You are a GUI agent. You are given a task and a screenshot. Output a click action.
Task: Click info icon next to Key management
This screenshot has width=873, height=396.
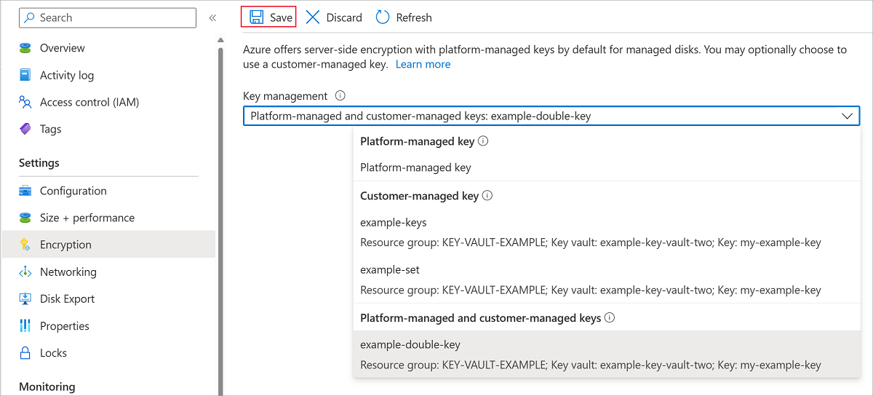pyautogui.click(x=340, y=95)
